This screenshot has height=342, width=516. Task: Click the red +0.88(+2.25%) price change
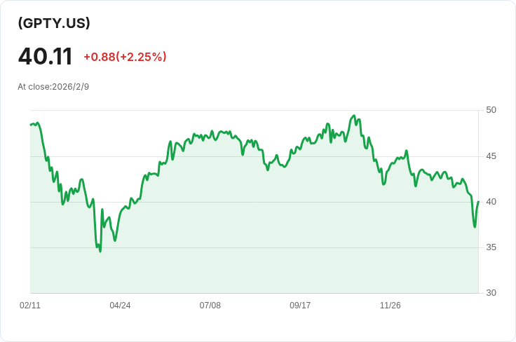(x=125, y=57)
